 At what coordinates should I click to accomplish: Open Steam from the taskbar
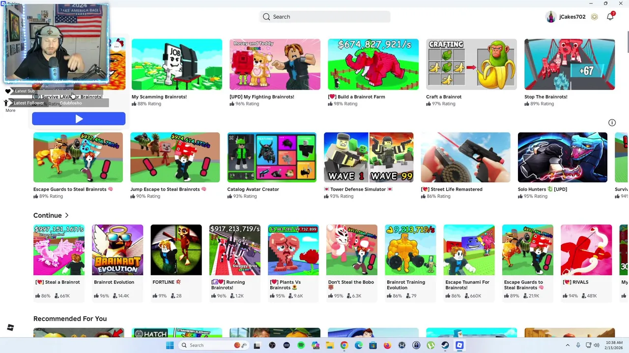[445, 345]
